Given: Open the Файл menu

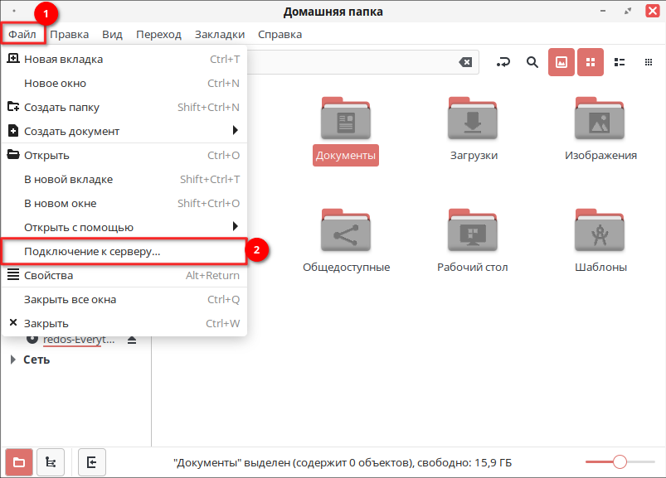Looking at the screenshot, I should [x=22, y=34].
